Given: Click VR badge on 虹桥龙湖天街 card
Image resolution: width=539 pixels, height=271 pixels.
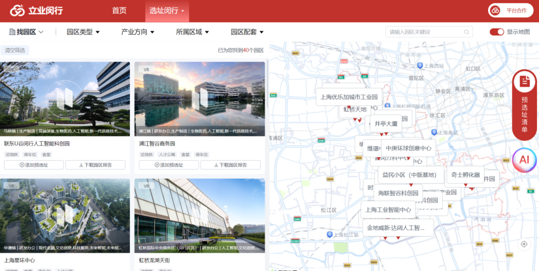Looking at the screenshot, I should coord(146,186).
